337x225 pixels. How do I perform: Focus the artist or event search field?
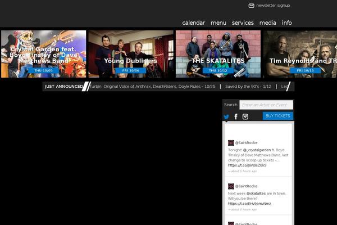266,105
